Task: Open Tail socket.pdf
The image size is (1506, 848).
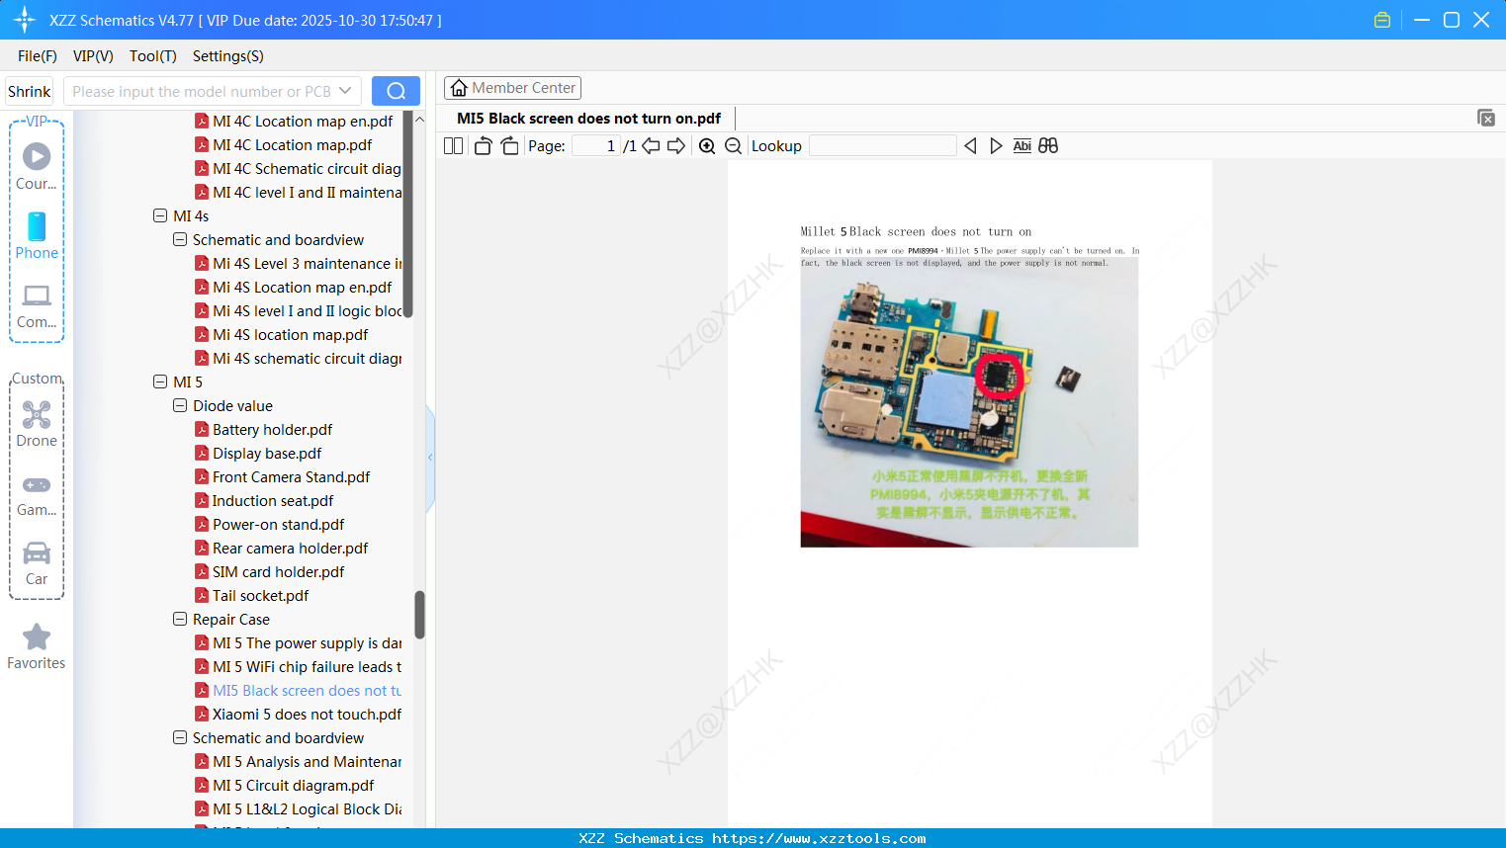Action: coord(260,595)
